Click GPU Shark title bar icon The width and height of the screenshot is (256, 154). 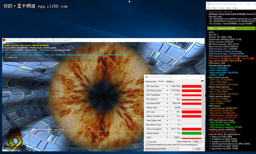(208, 4)
